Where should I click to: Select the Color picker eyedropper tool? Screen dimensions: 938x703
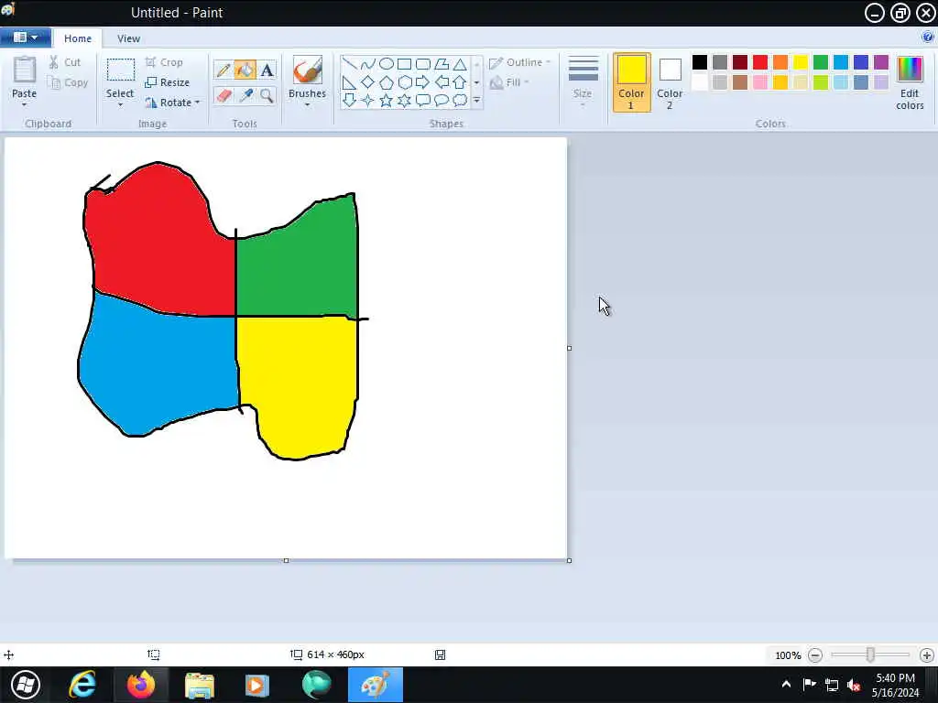coord(245,95)
